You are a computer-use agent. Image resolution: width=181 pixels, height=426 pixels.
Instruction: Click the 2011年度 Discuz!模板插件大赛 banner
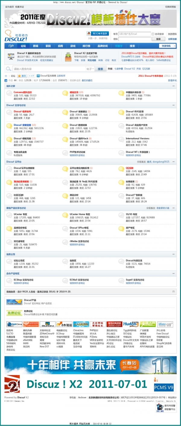tap(91, 18)
